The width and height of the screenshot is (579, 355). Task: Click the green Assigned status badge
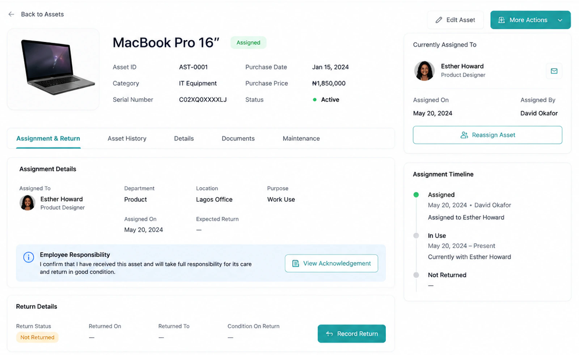tap(248, 43)
